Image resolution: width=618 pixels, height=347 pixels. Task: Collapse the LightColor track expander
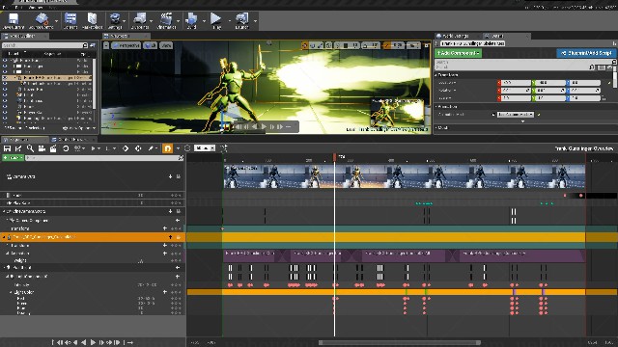11,292
